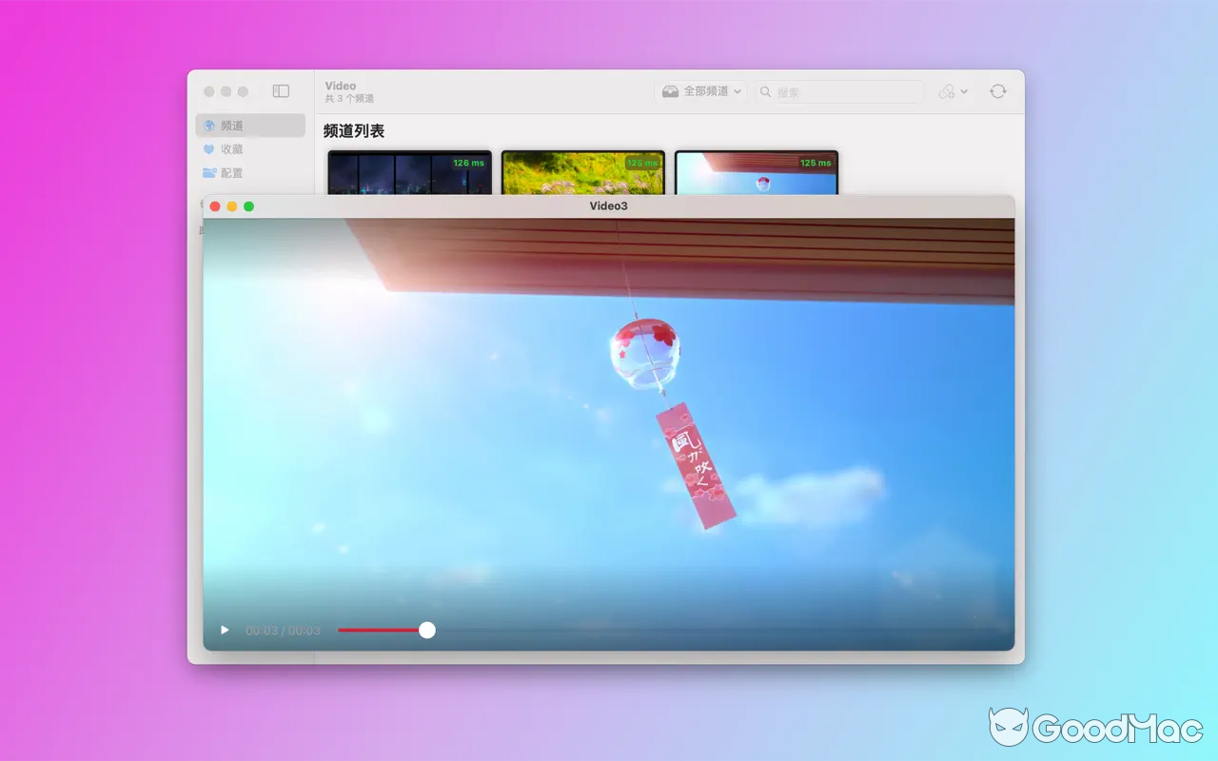Click the heart icon beside 收藏
This screenshot has height=761, width=1218.
[x=208, y=148]
